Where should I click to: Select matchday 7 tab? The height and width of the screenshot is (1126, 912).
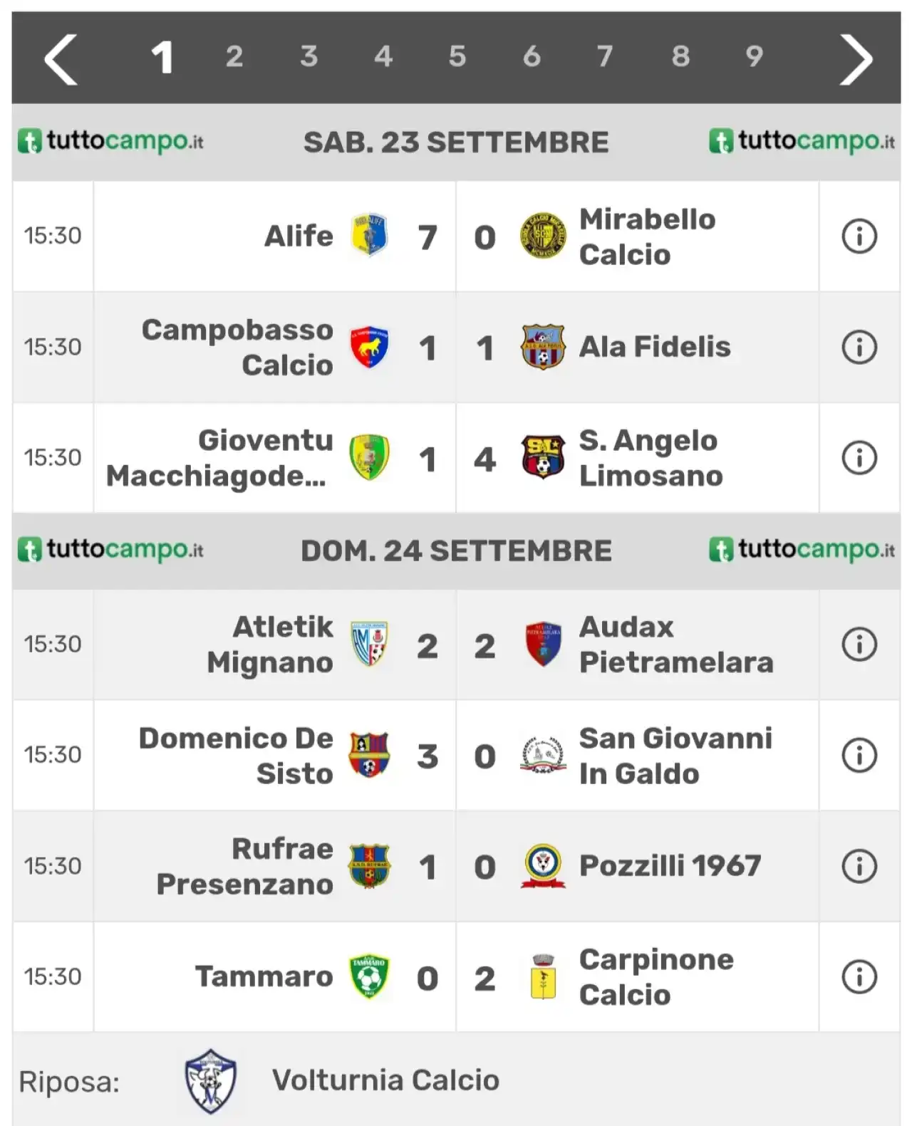point(605,56)
